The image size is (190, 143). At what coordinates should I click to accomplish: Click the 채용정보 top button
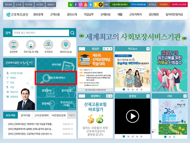(51, 4)
